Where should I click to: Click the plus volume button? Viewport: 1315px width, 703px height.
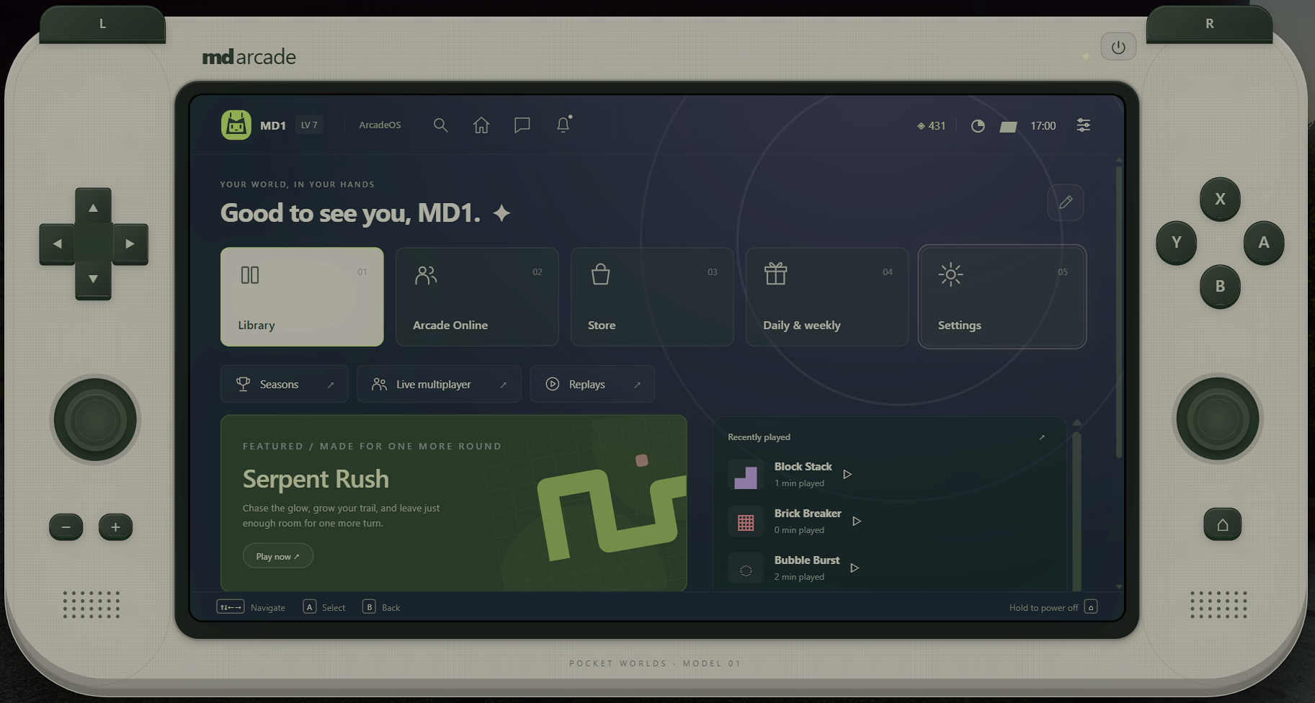115,527
